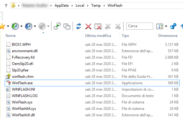The image size is (183, 119).
Task: Go to Temp folder in breadcrumb
Action: tap(96, 5)
